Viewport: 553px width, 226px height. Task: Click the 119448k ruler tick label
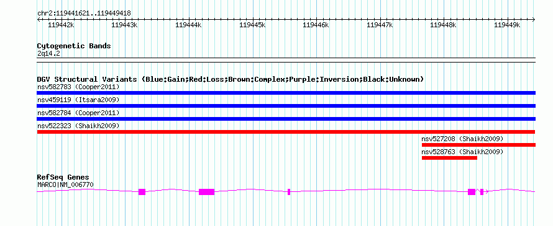coord(444,25)
